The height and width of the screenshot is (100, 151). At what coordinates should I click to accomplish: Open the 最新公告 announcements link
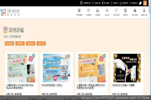click(x=96, y=3)
